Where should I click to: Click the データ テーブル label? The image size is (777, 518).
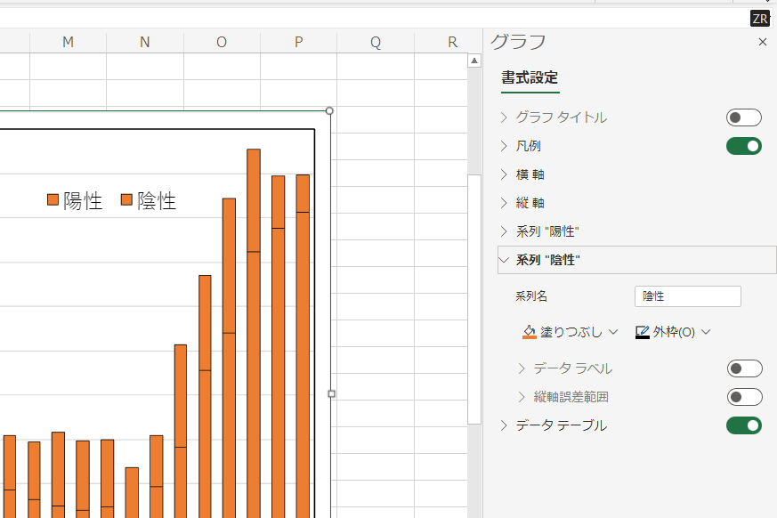click(x=562, y=425)
